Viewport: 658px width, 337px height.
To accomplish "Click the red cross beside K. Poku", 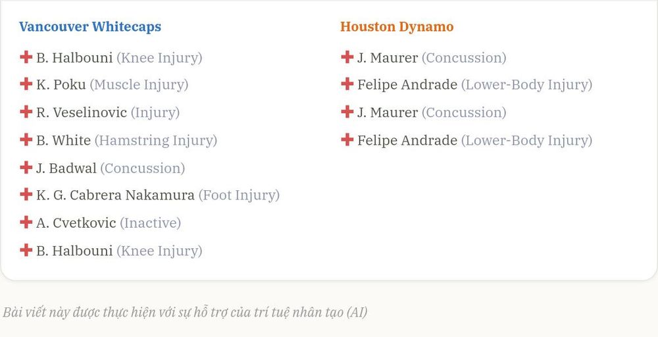I will click(x=26, y=84).
